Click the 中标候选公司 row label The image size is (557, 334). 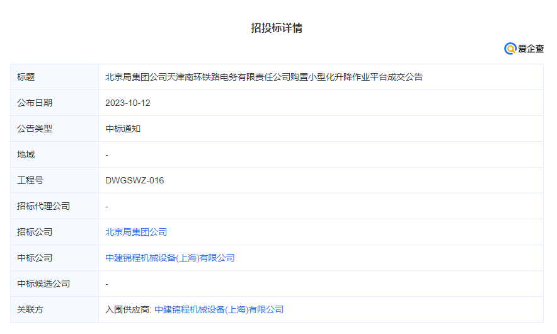tap(43, 284)
